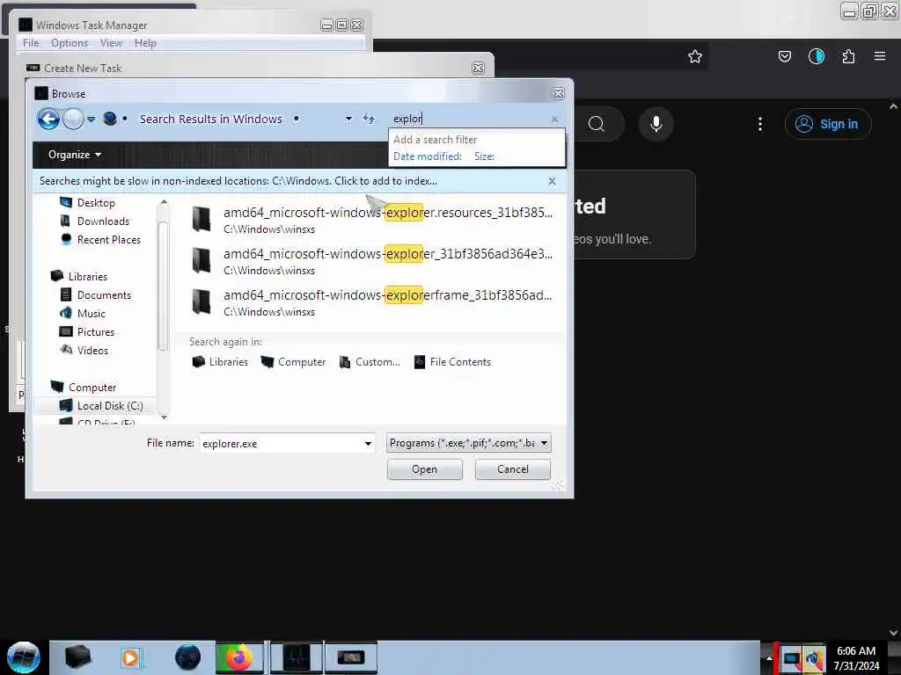Select the explorerframe_31bf3856ad folder result

pyautogui.click(x=372, y=302)
